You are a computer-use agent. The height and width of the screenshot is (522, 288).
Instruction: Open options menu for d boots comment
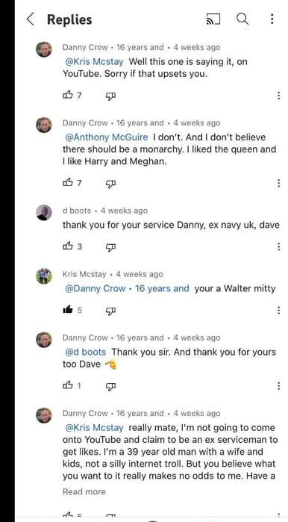pos(278,246)
